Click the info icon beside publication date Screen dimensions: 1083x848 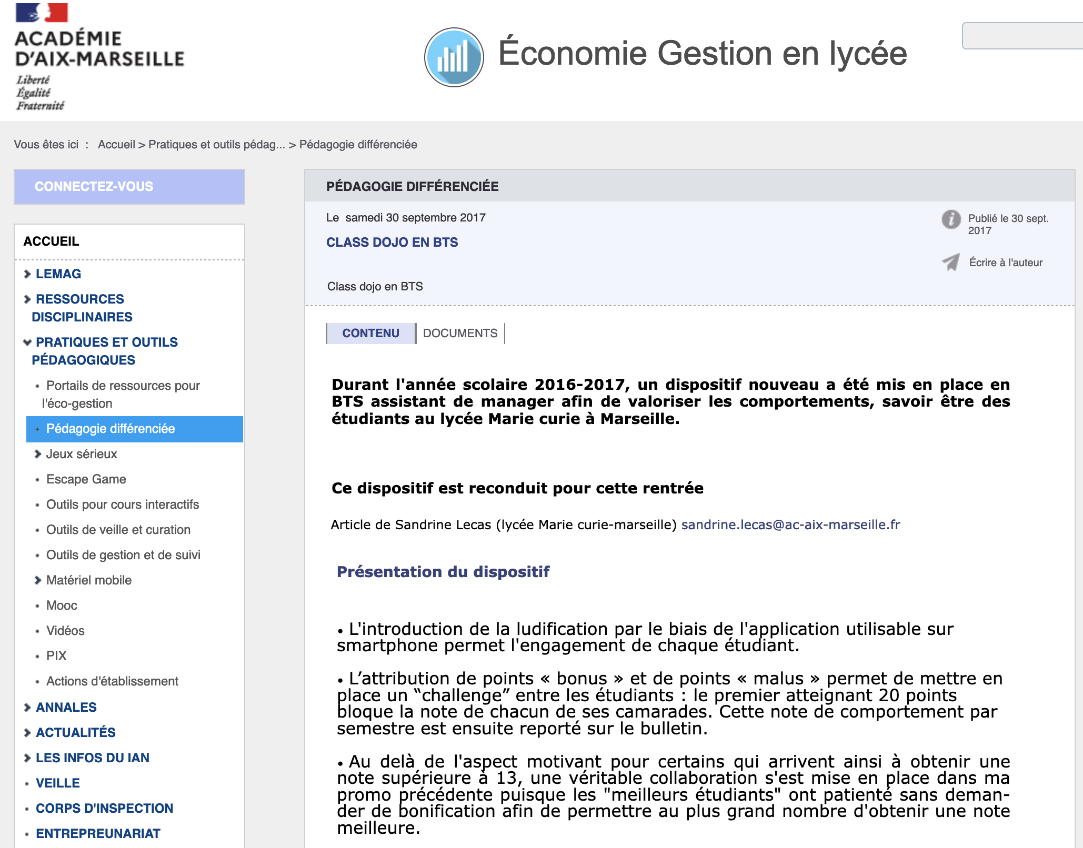click(951, 219)
